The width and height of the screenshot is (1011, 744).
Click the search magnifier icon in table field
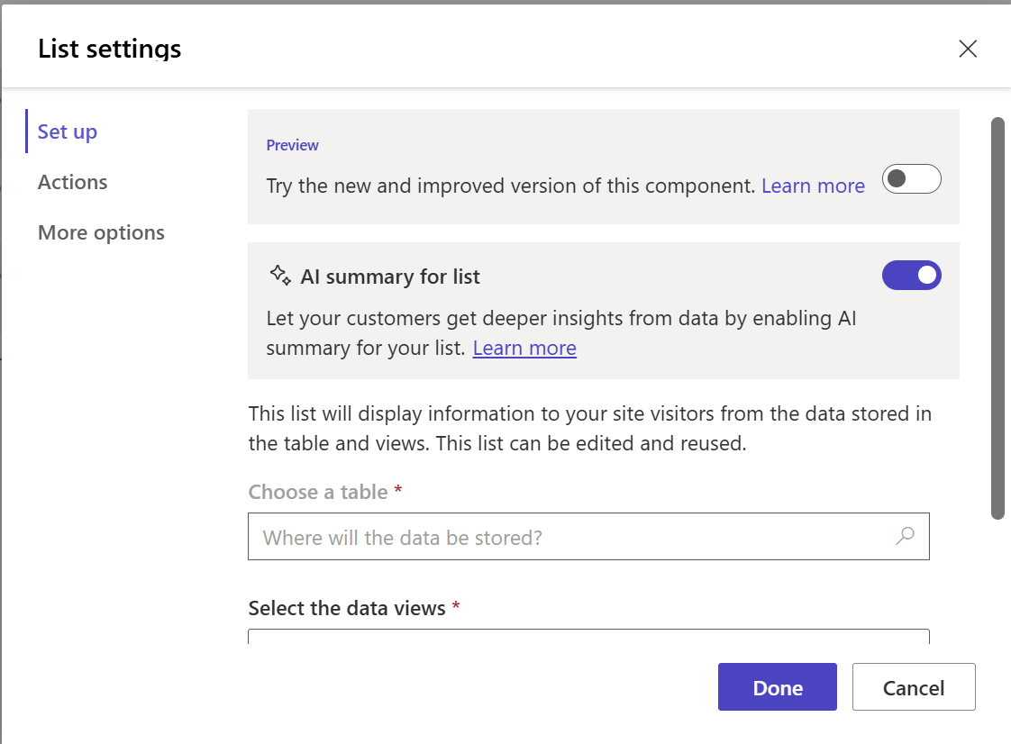click(905, 537)
